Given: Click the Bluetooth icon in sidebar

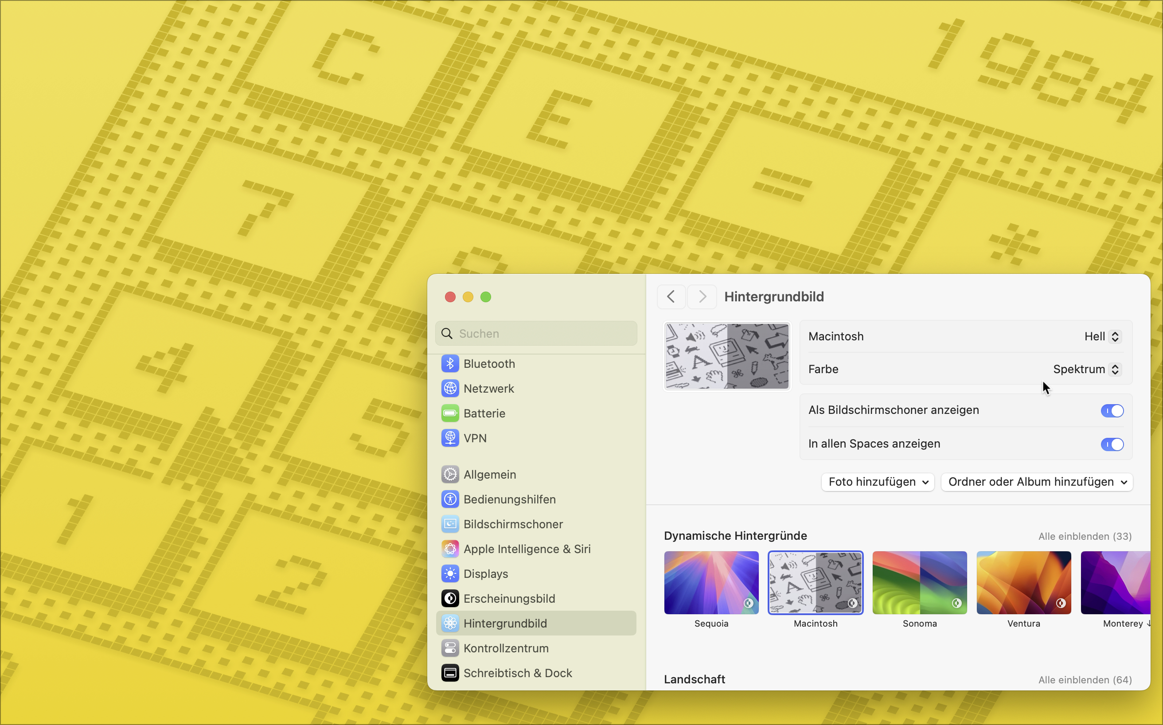Looking at the screenshot, I should (450, 363).
